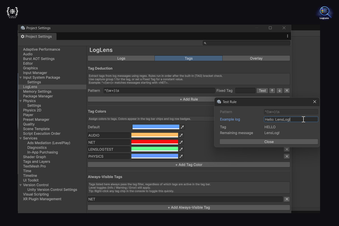Collapse the Services tree item
The width and height of the screenshot is (339, 226).
pyautogui.click(x=21, y=138)
